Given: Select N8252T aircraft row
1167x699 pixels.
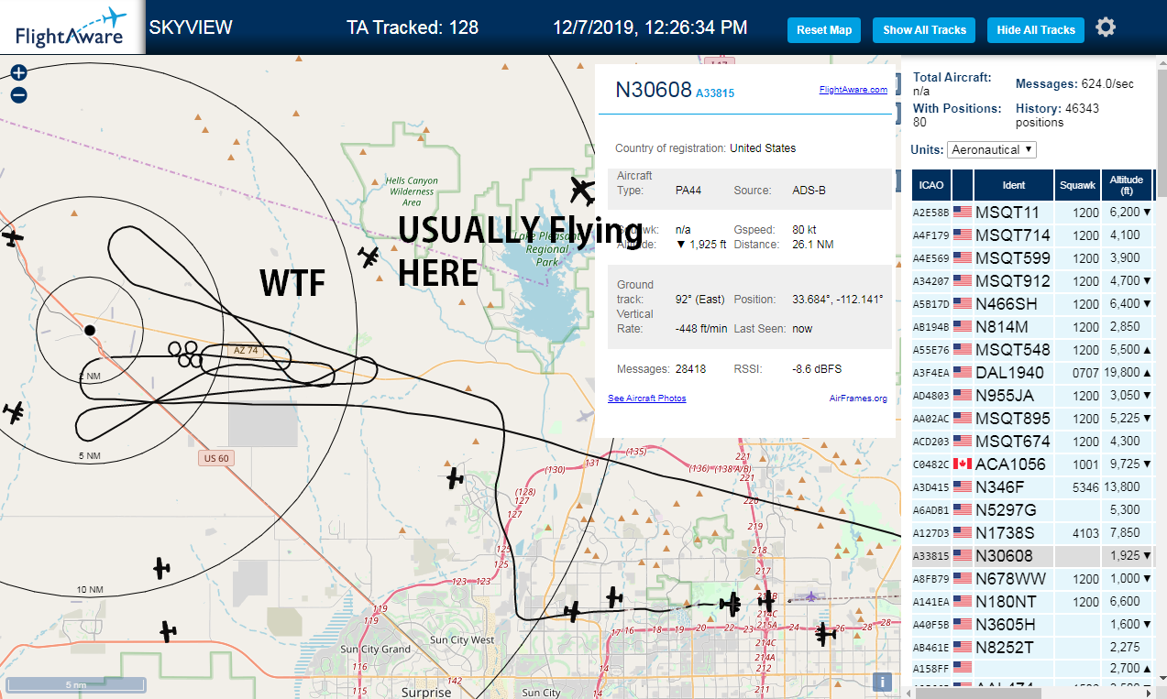Looking at the screenshot, I should 1033,647.
